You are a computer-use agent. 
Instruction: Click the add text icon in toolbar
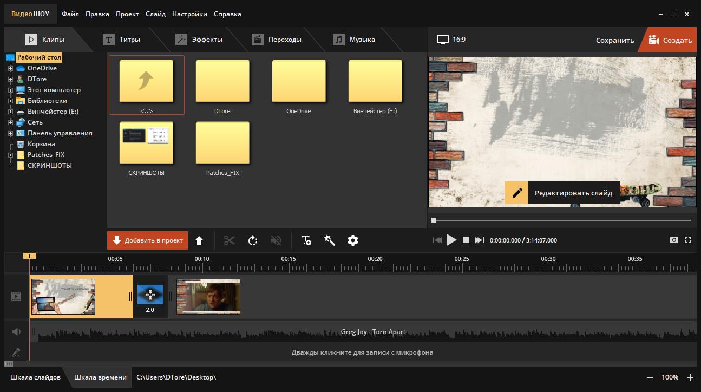pyautogui.click(x=306, y=240)
